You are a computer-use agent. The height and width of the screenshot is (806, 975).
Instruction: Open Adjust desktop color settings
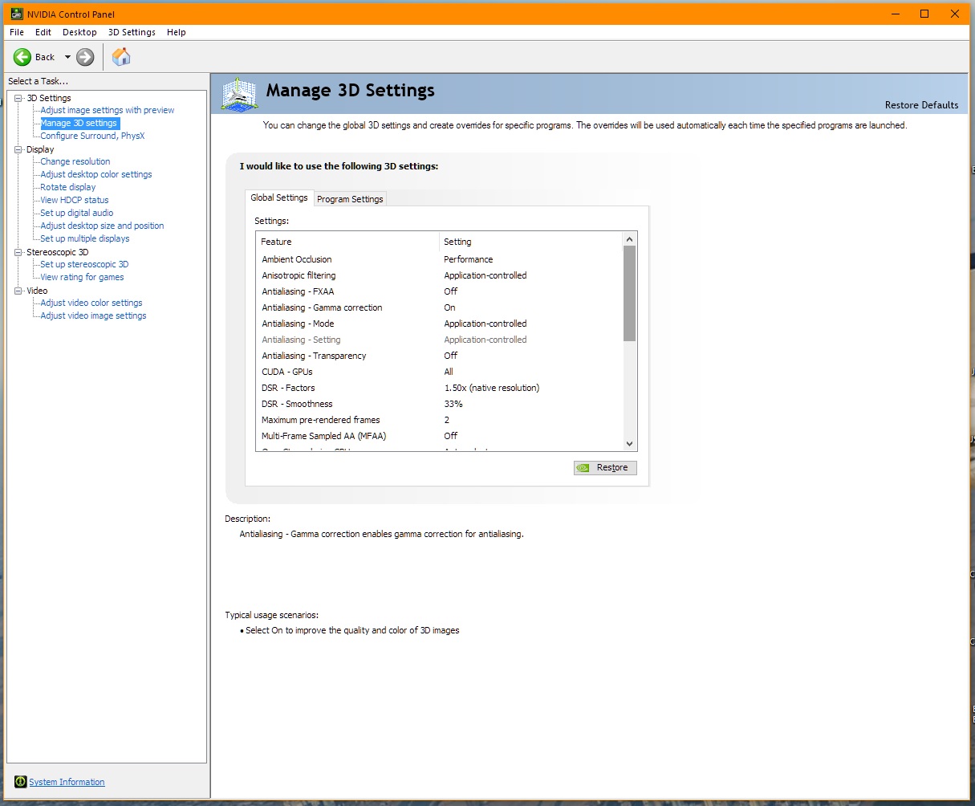point(96,174)
